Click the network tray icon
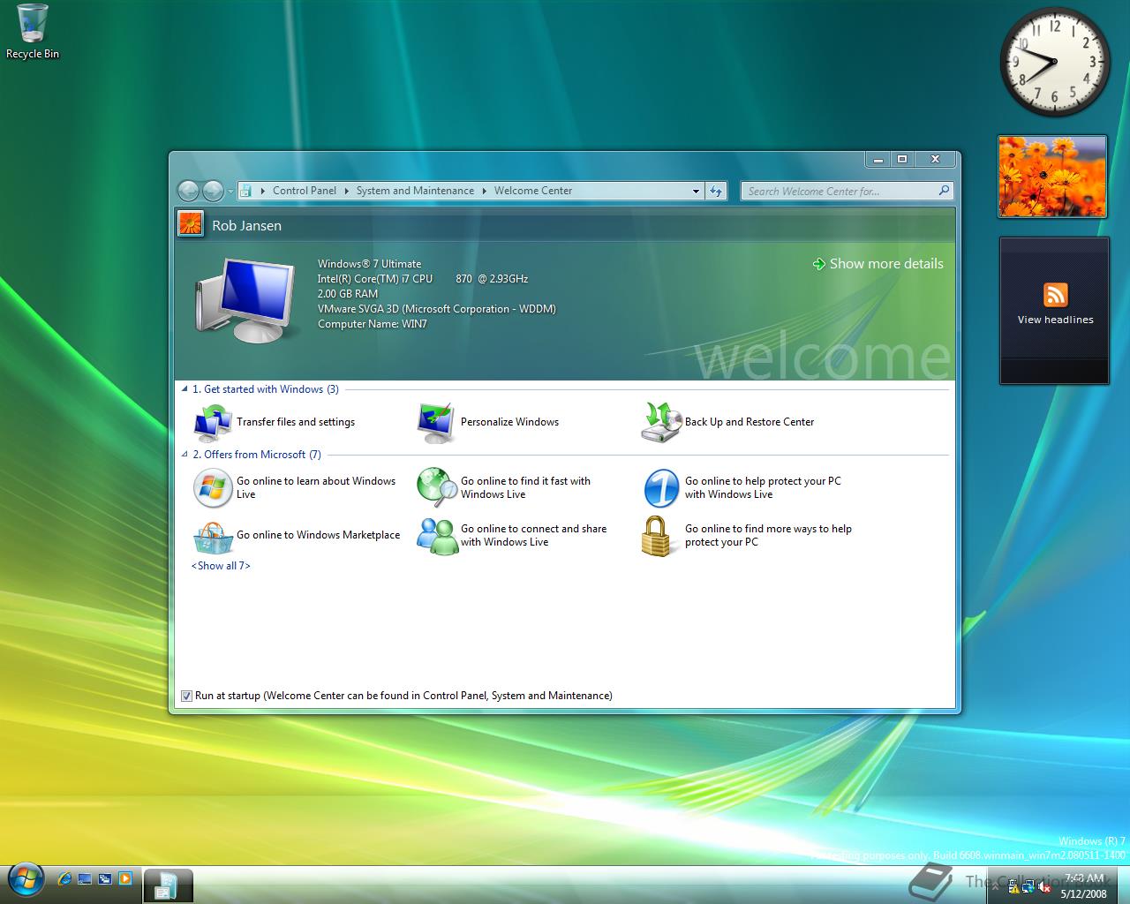This screenshot has height=904, width=1130. coord(1029,886)
